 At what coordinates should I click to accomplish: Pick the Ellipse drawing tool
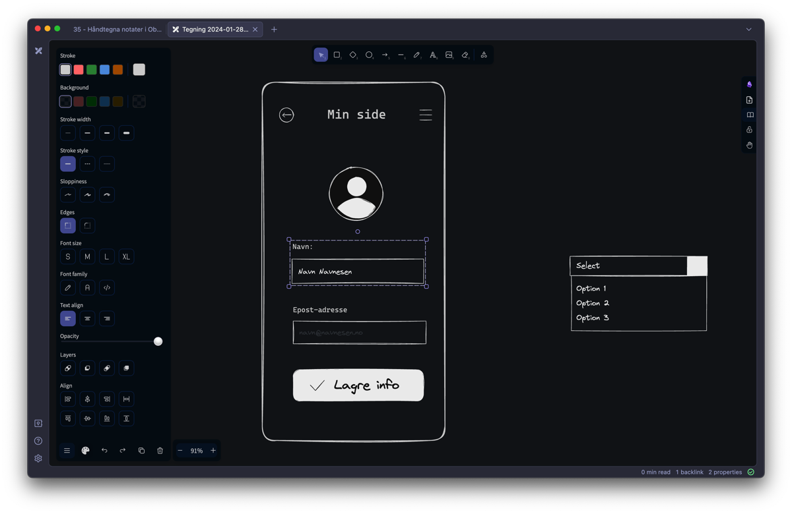(369, 55)
